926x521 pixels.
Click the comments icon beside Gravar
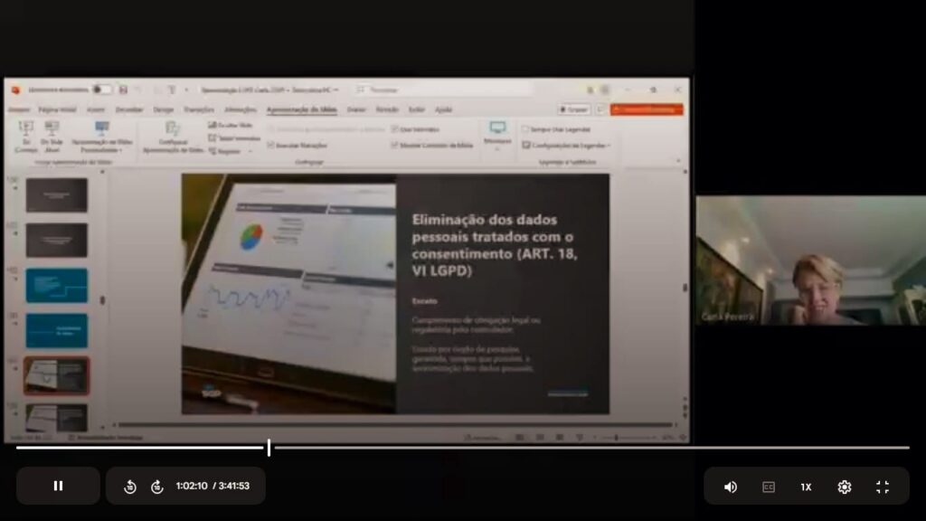coord(600,109)
